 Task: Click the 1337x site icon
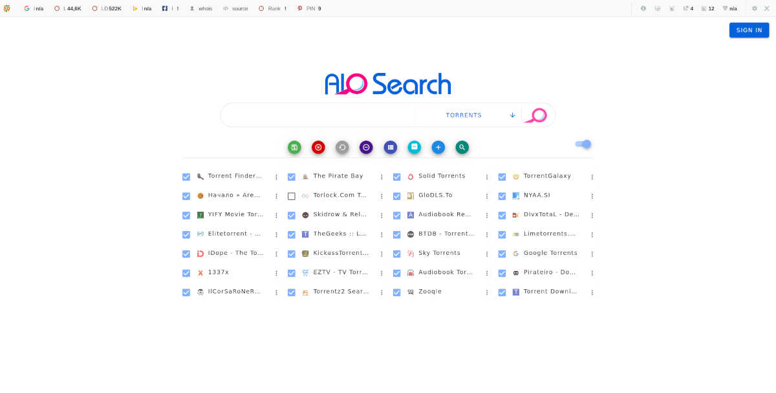[200, 273]
